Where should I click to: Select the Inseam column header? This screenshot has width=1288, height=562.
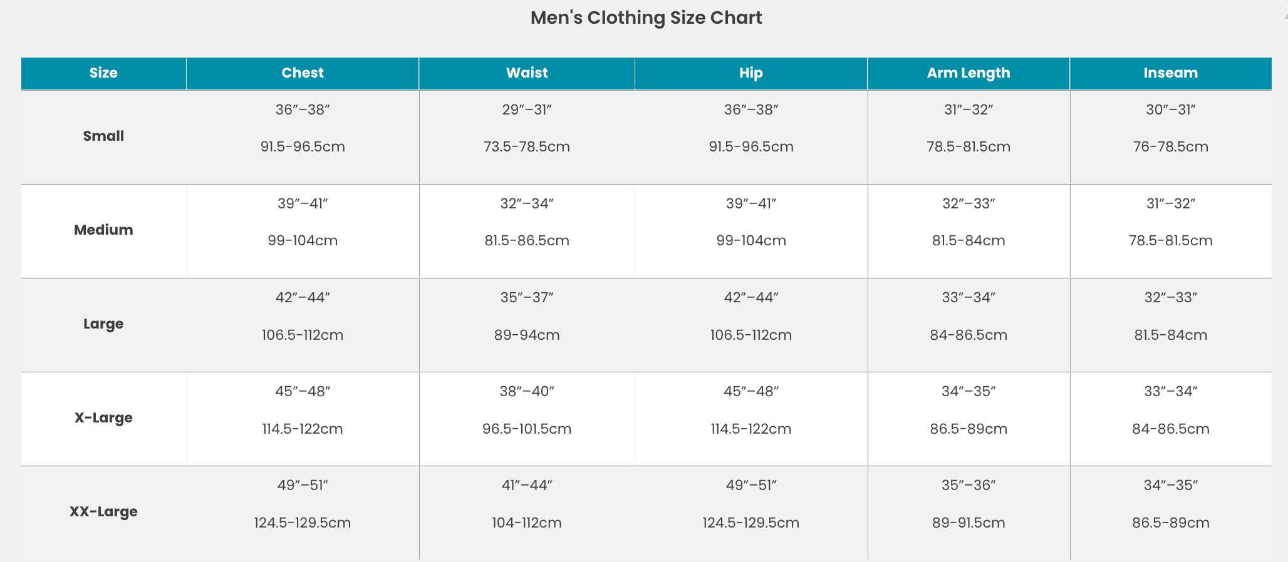1170,73
